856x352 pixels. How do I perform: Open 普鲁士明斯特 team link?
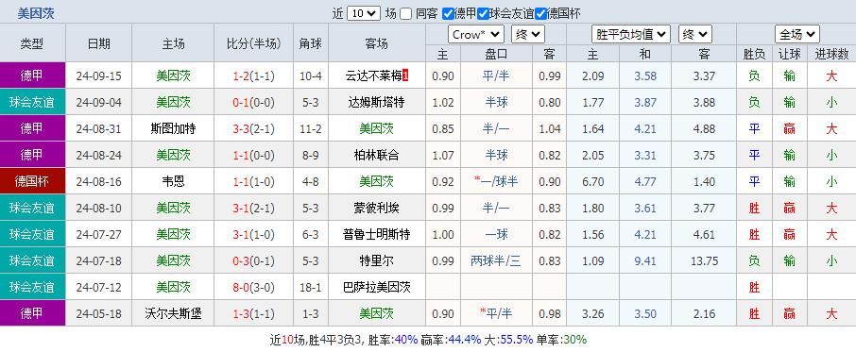pyautogui.click(x=377, y=234)
